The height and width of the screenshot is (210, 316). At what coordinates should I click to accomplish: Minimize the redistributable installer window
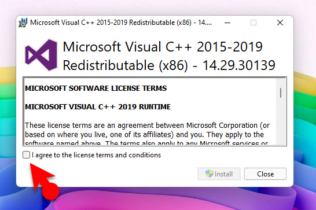tap(227, 23)
